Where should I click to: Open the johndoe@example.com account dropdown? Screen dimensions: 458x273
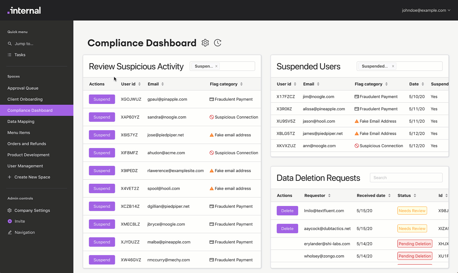click(426, 10)
